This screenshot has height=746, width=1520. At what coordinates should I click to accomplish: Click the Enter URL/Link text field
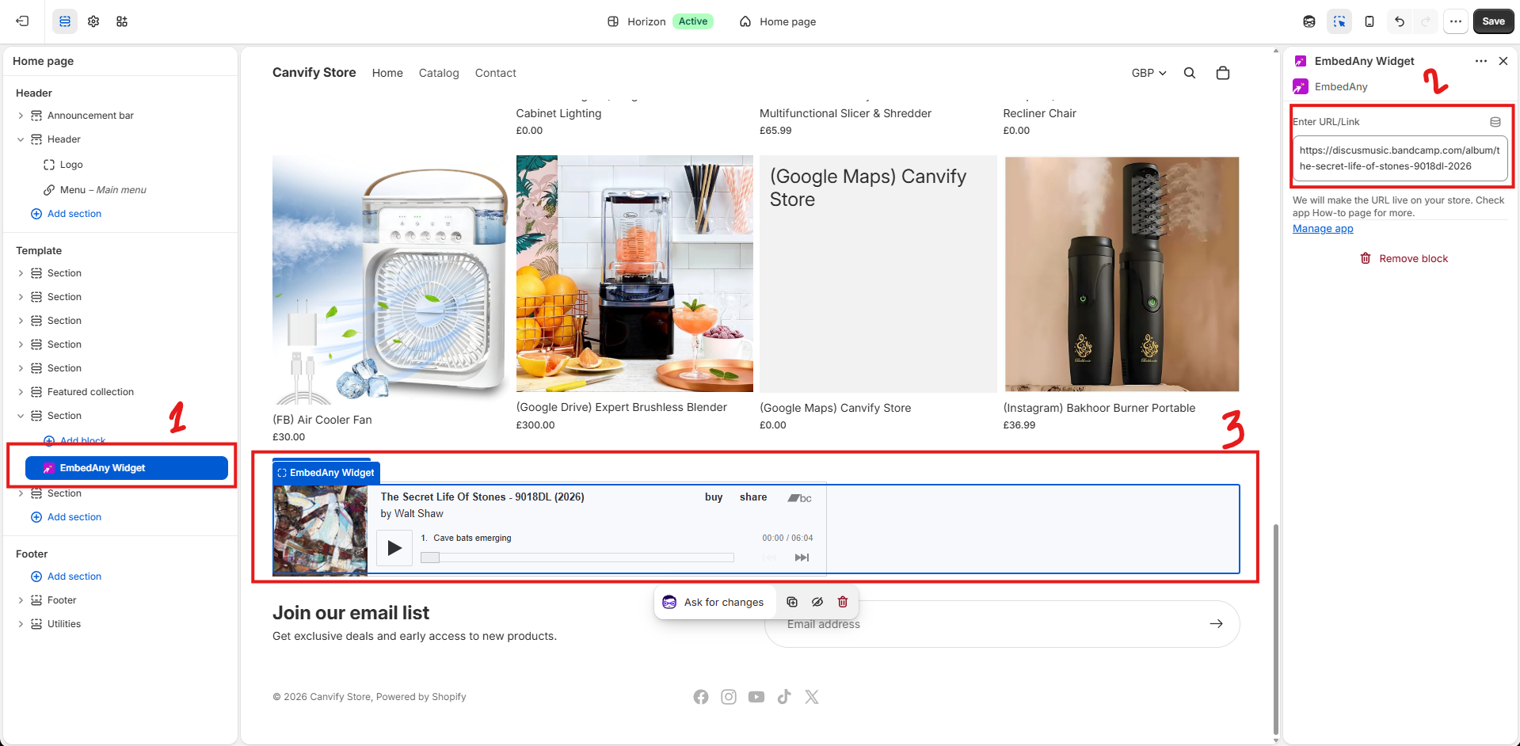1400,158
